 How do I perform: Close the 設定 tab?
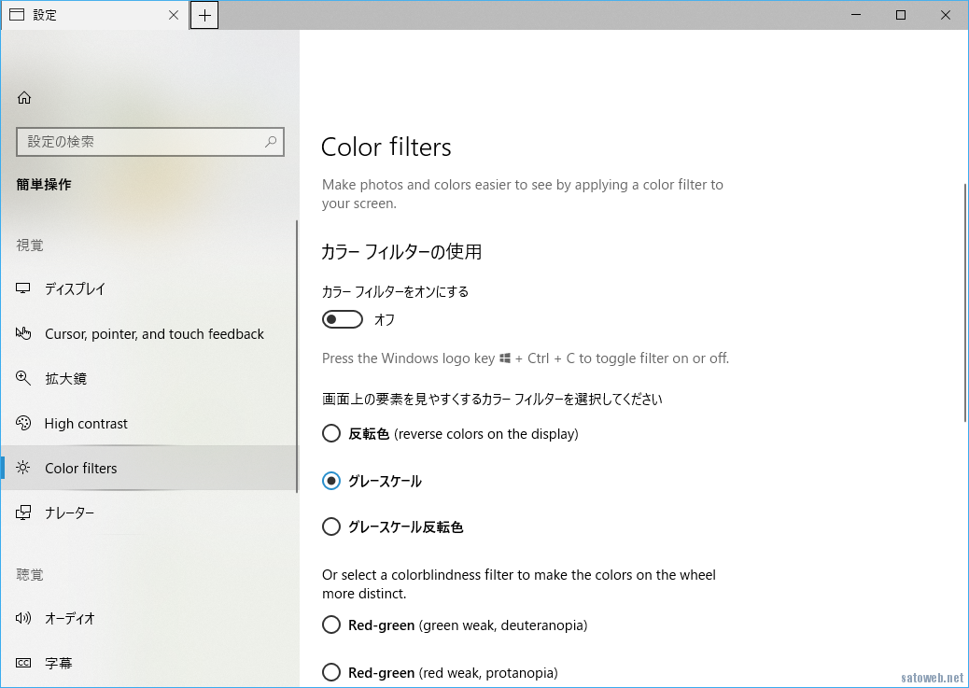[174, 15]
